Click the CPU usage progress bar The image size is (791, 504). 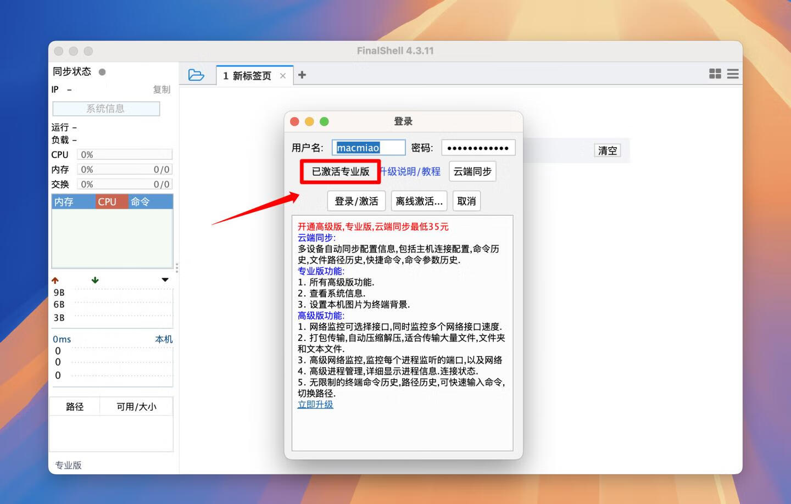tap(125, 155)
